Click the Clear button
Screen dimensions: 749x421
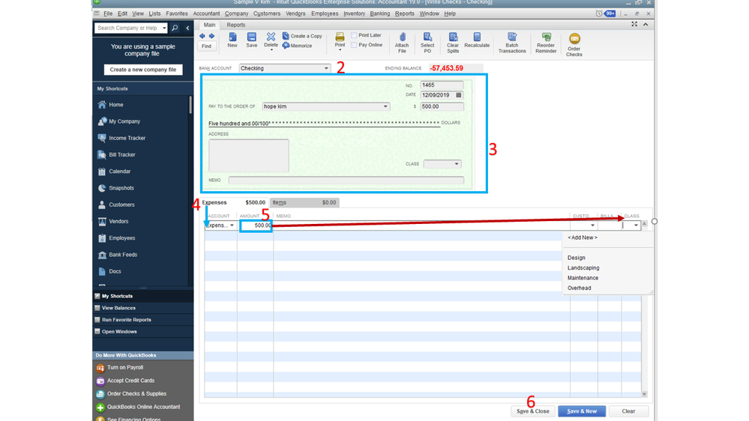(628, 411)
